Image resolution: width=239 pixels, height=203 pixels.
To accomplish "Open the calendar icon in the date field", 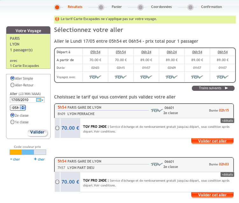I will [39, 100].
